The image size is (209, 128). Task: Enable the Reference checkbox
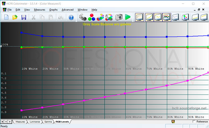194,121
